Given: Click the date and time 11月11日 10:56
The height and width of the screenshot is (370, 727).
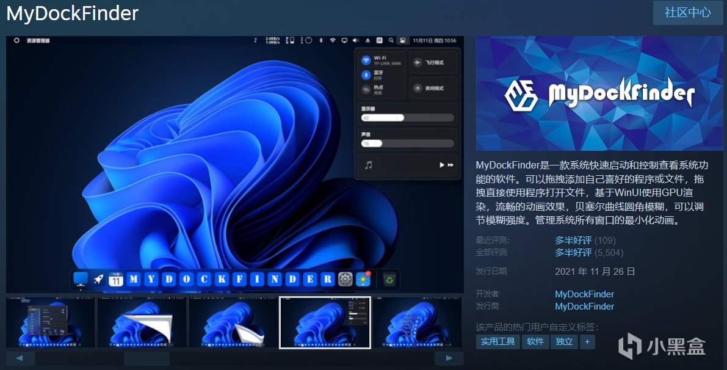Looking at the screenshot, I should (435, 40).
